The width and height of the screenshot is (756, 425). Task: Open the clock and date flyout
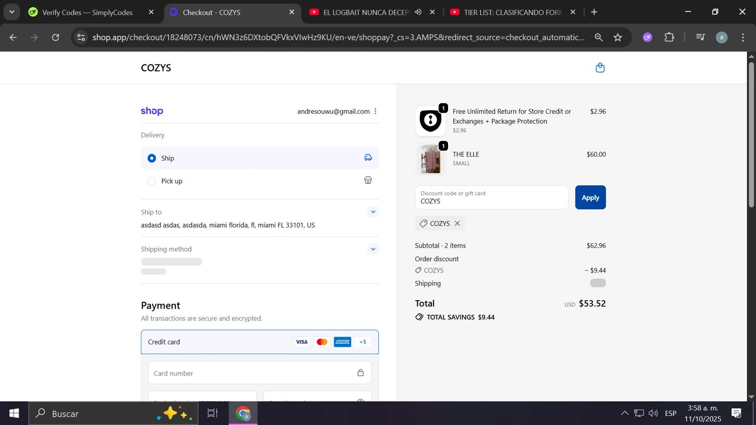(703, 413)
